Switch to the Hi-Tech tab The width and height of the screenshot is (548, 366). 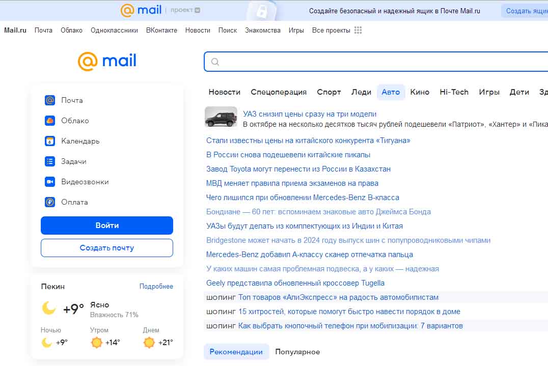tap(454, 92)
